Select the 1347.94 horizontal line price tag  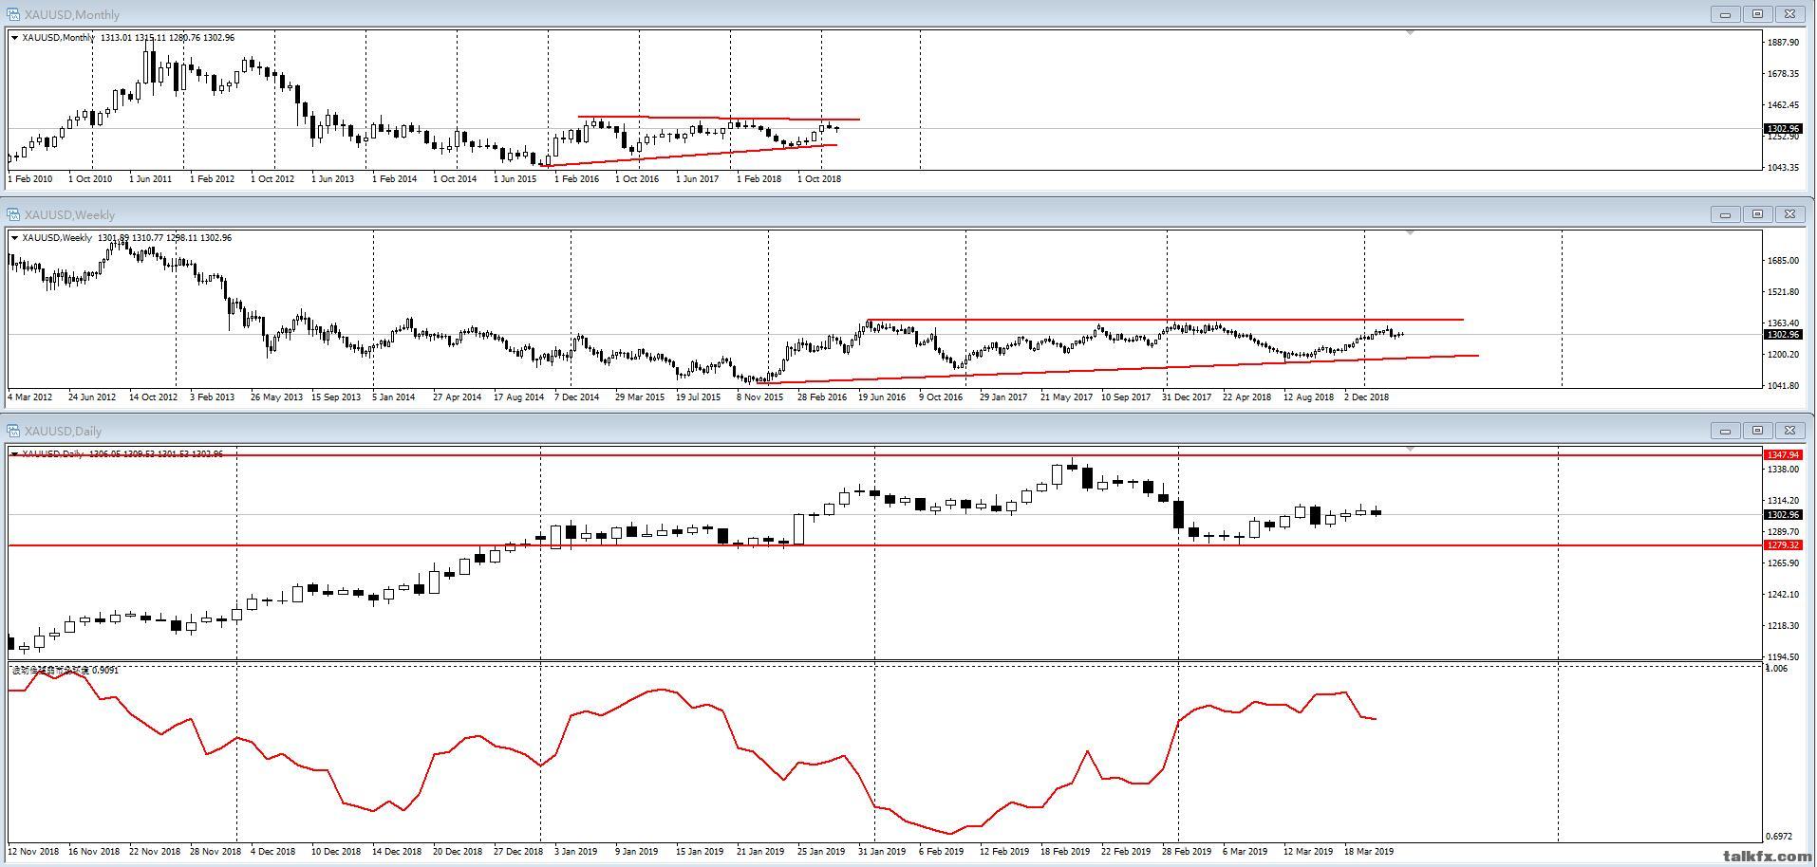pyautogui.click(x=1782, y=455)
